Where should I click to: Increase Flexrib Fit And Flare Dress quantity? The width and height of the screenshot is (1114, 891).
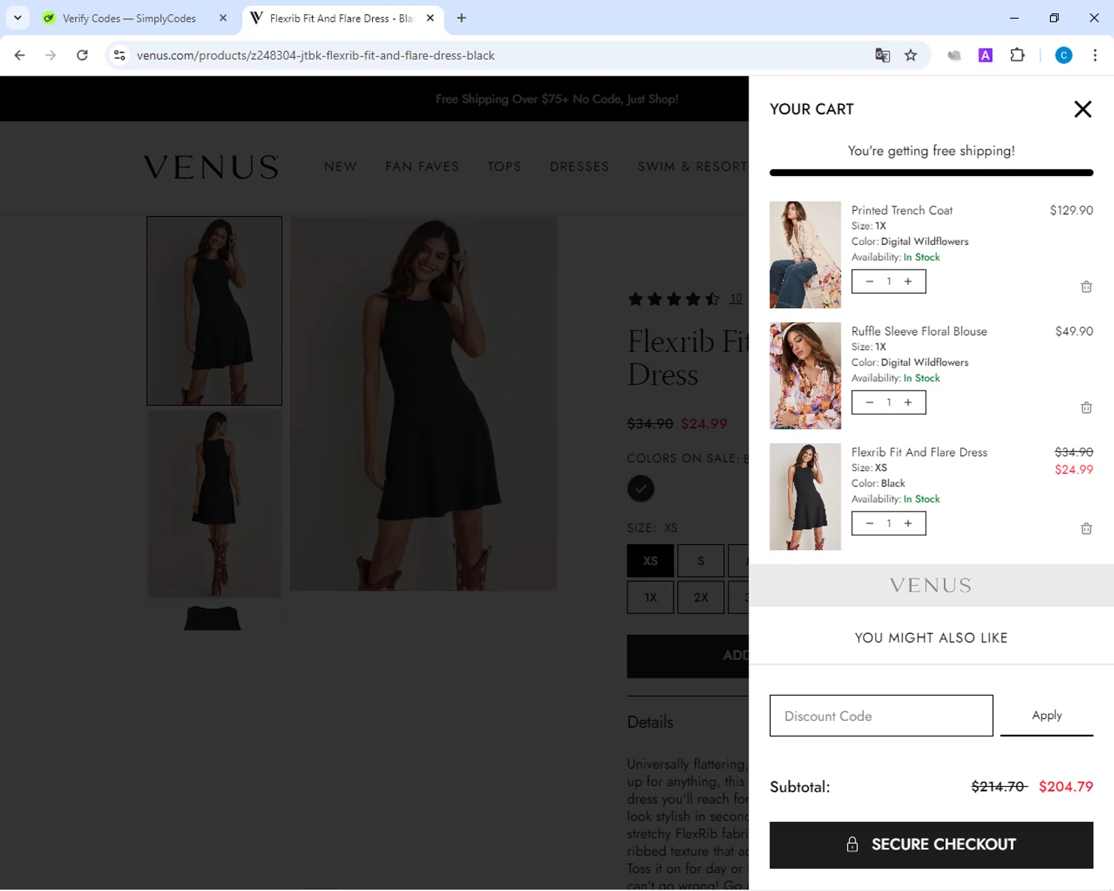908,523
